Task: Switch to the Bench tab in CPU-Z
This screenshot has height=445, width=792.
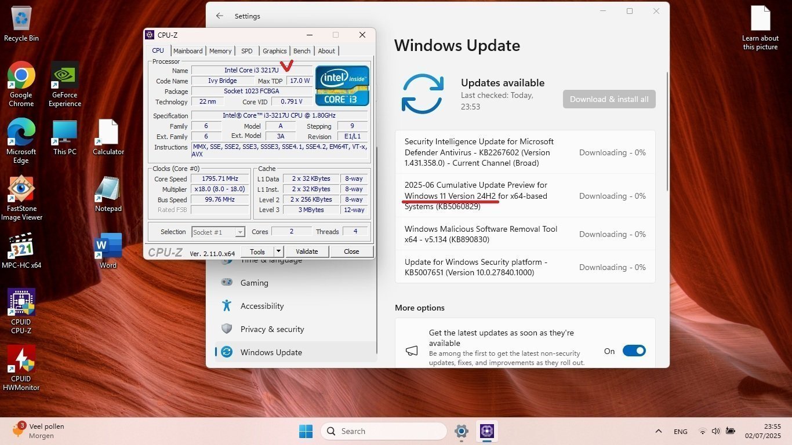Action: [301, 51]
